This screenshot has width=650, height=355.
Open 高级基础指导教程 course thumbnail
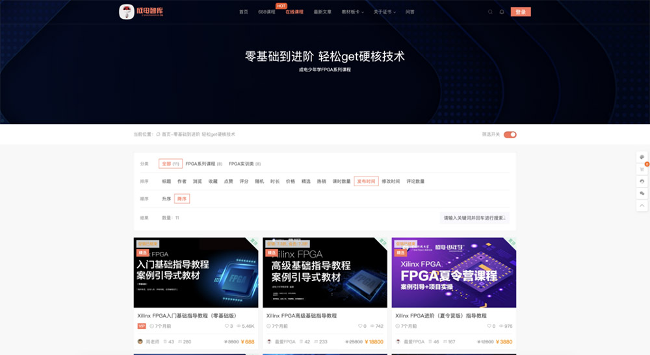coord(325,273)
